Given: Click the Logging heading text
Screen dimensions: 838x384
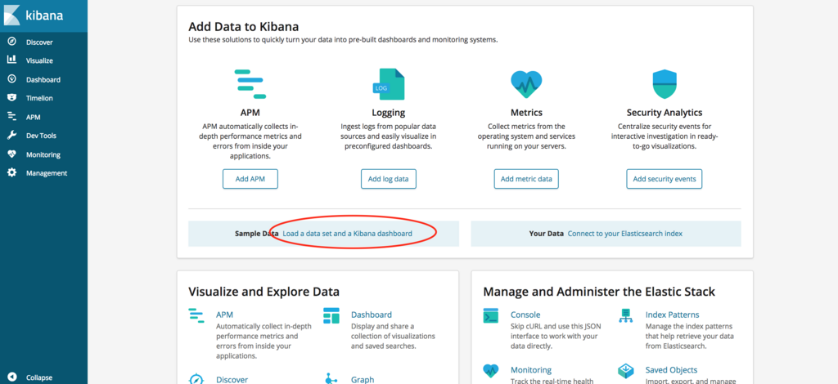Looking at the screenshot, I should coord(389,113).
